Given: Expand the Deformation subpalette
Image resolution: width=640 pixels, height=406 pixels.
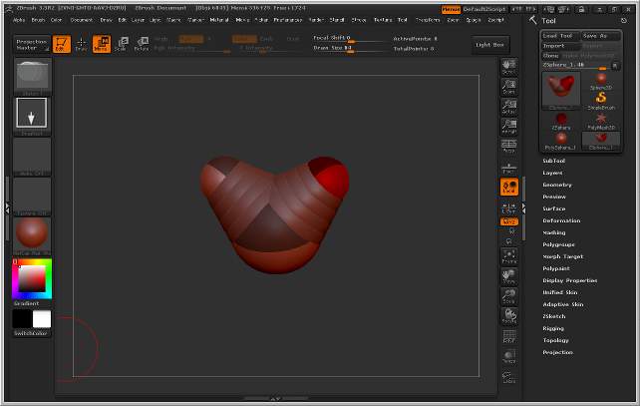Looking at the screenshot, I should pyautogui.click(x=561, y=220).
